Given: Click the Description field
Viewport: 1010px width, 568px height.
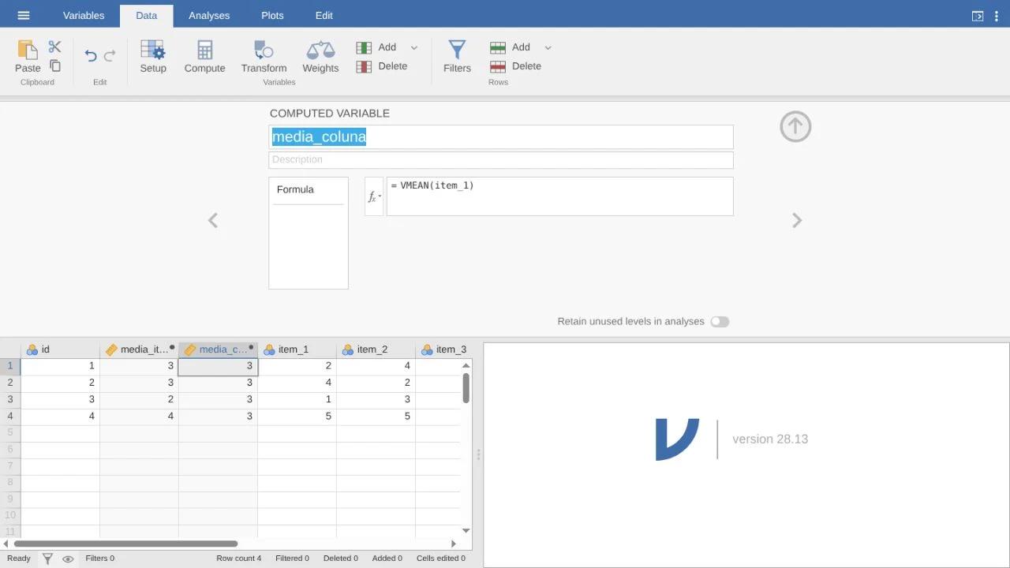Looking at the screenshot, I should [501, 159].
